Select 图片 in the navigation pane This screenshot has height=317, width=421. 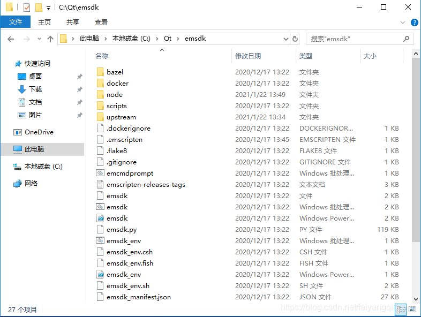[35, 115]
